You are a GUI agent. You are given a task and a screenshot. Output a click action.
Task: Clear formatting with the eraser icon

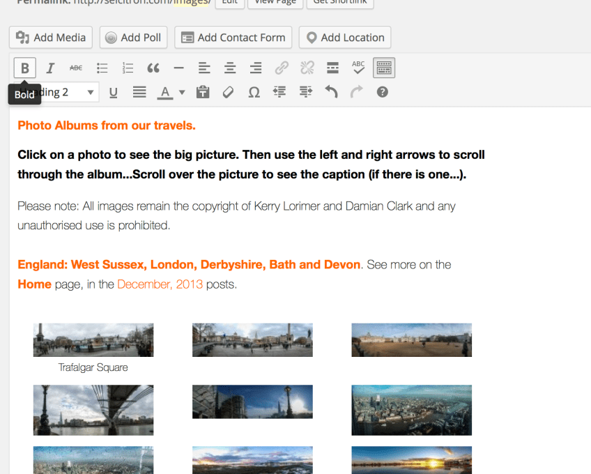228,92
